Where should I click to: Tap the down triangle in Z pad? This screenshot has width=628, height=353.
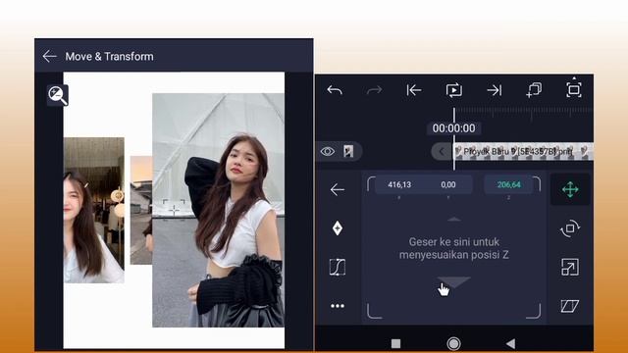point(453,281)
